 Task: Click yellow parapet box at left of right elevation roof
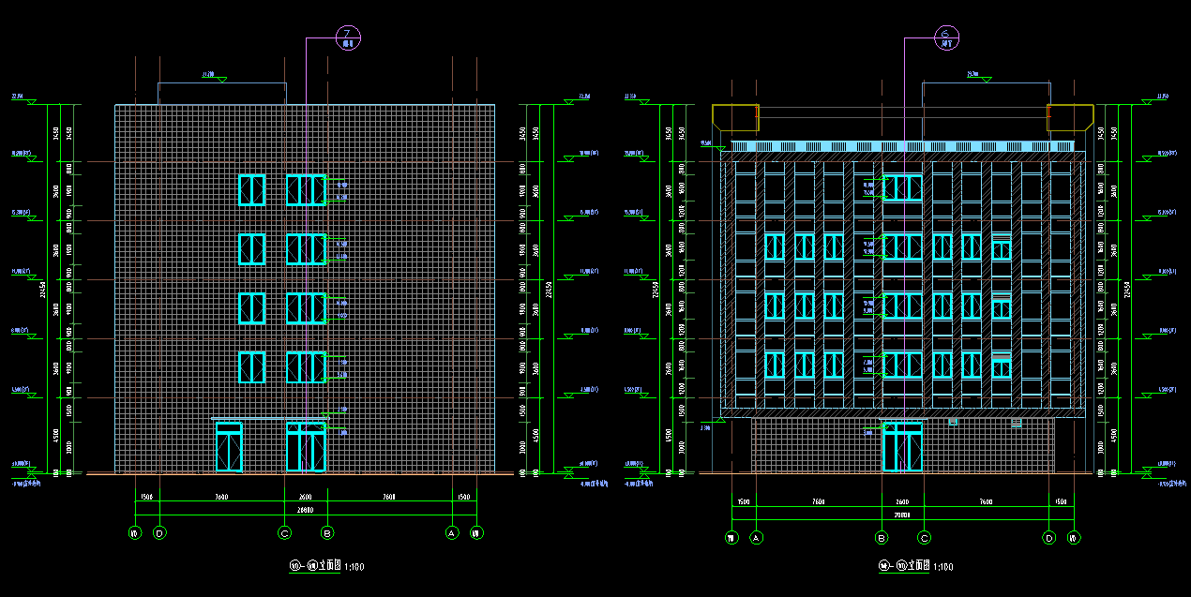735,117
